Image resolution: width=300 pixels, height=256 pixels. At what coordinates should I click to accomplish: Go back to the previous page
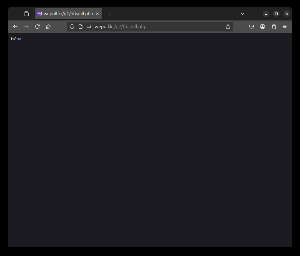[x=15, y=27]
